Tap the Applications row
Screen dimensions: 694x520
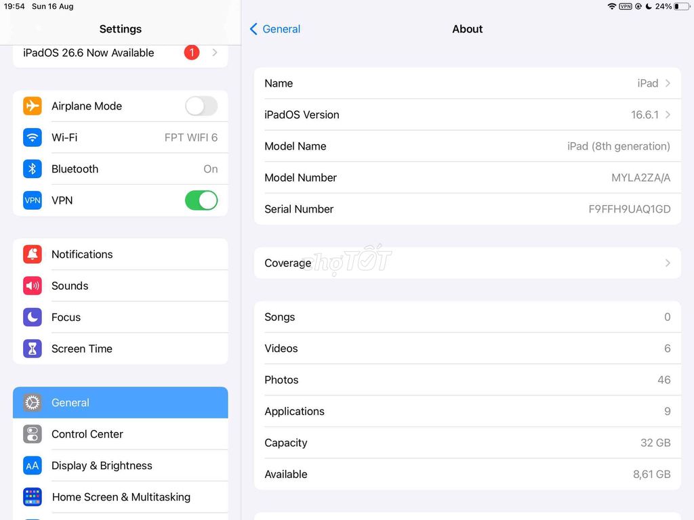tap(468, 411)
